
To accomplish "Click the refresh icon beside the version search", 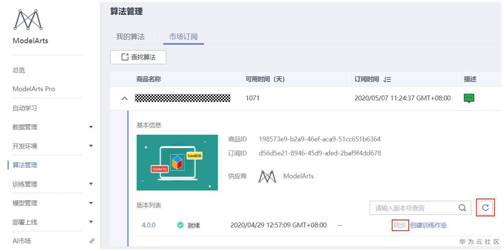I will [486, 208].
